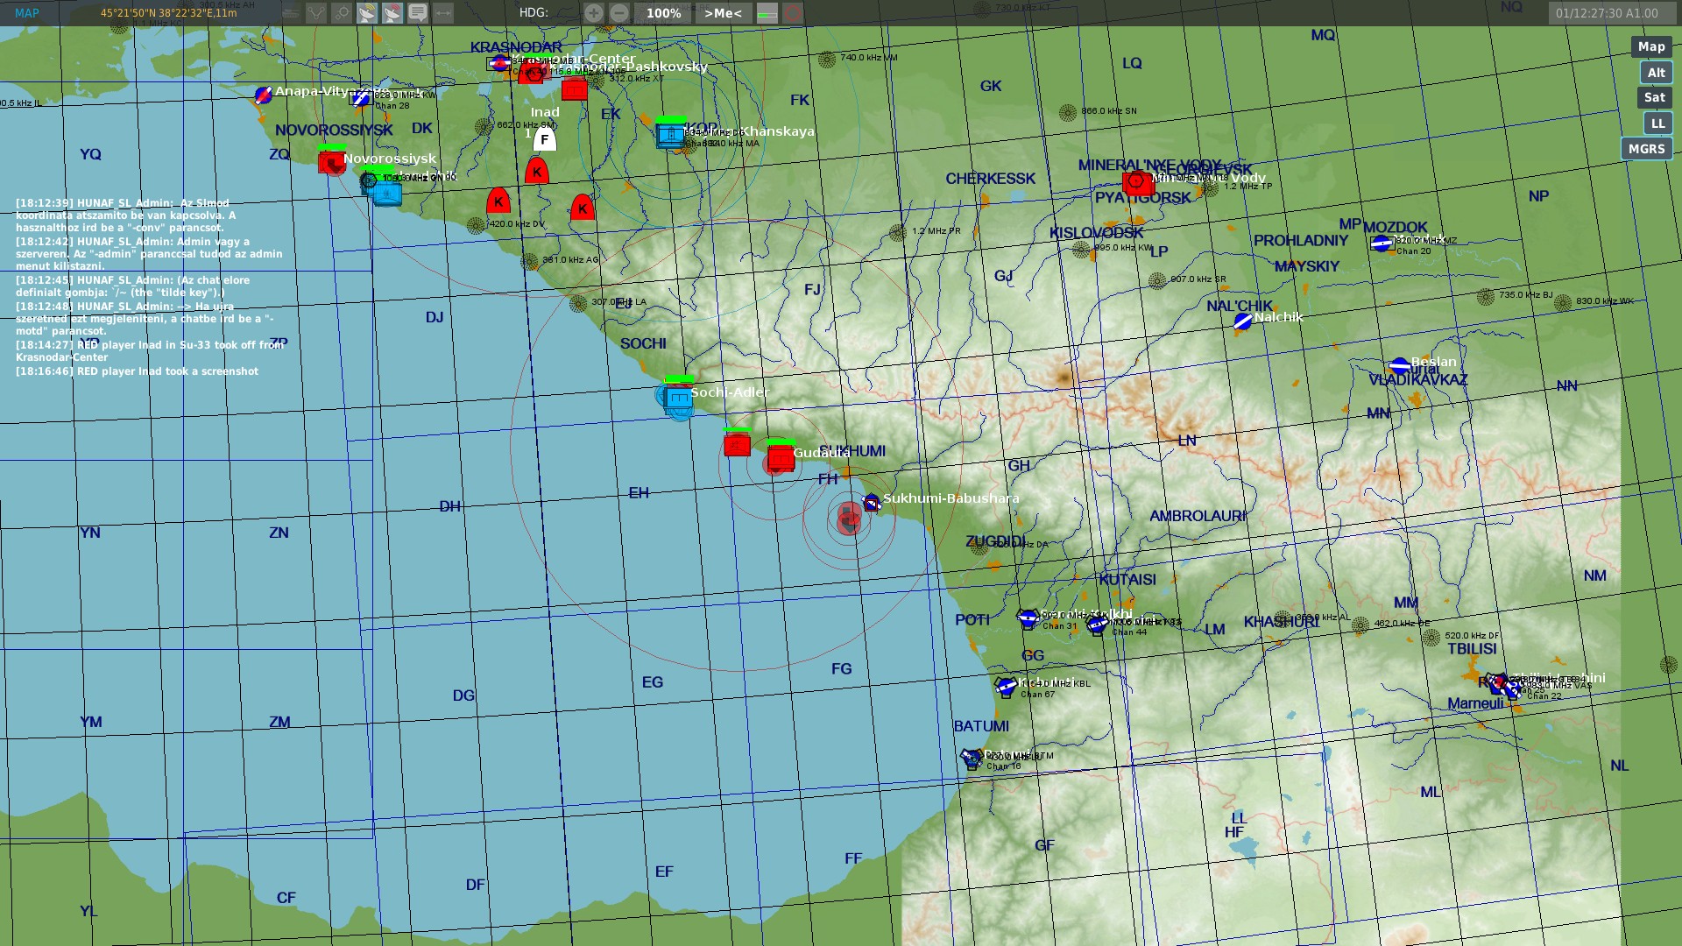
Task: Click the 735.0 kHz BJ beacon symbol
Action: coord(1485,297)
